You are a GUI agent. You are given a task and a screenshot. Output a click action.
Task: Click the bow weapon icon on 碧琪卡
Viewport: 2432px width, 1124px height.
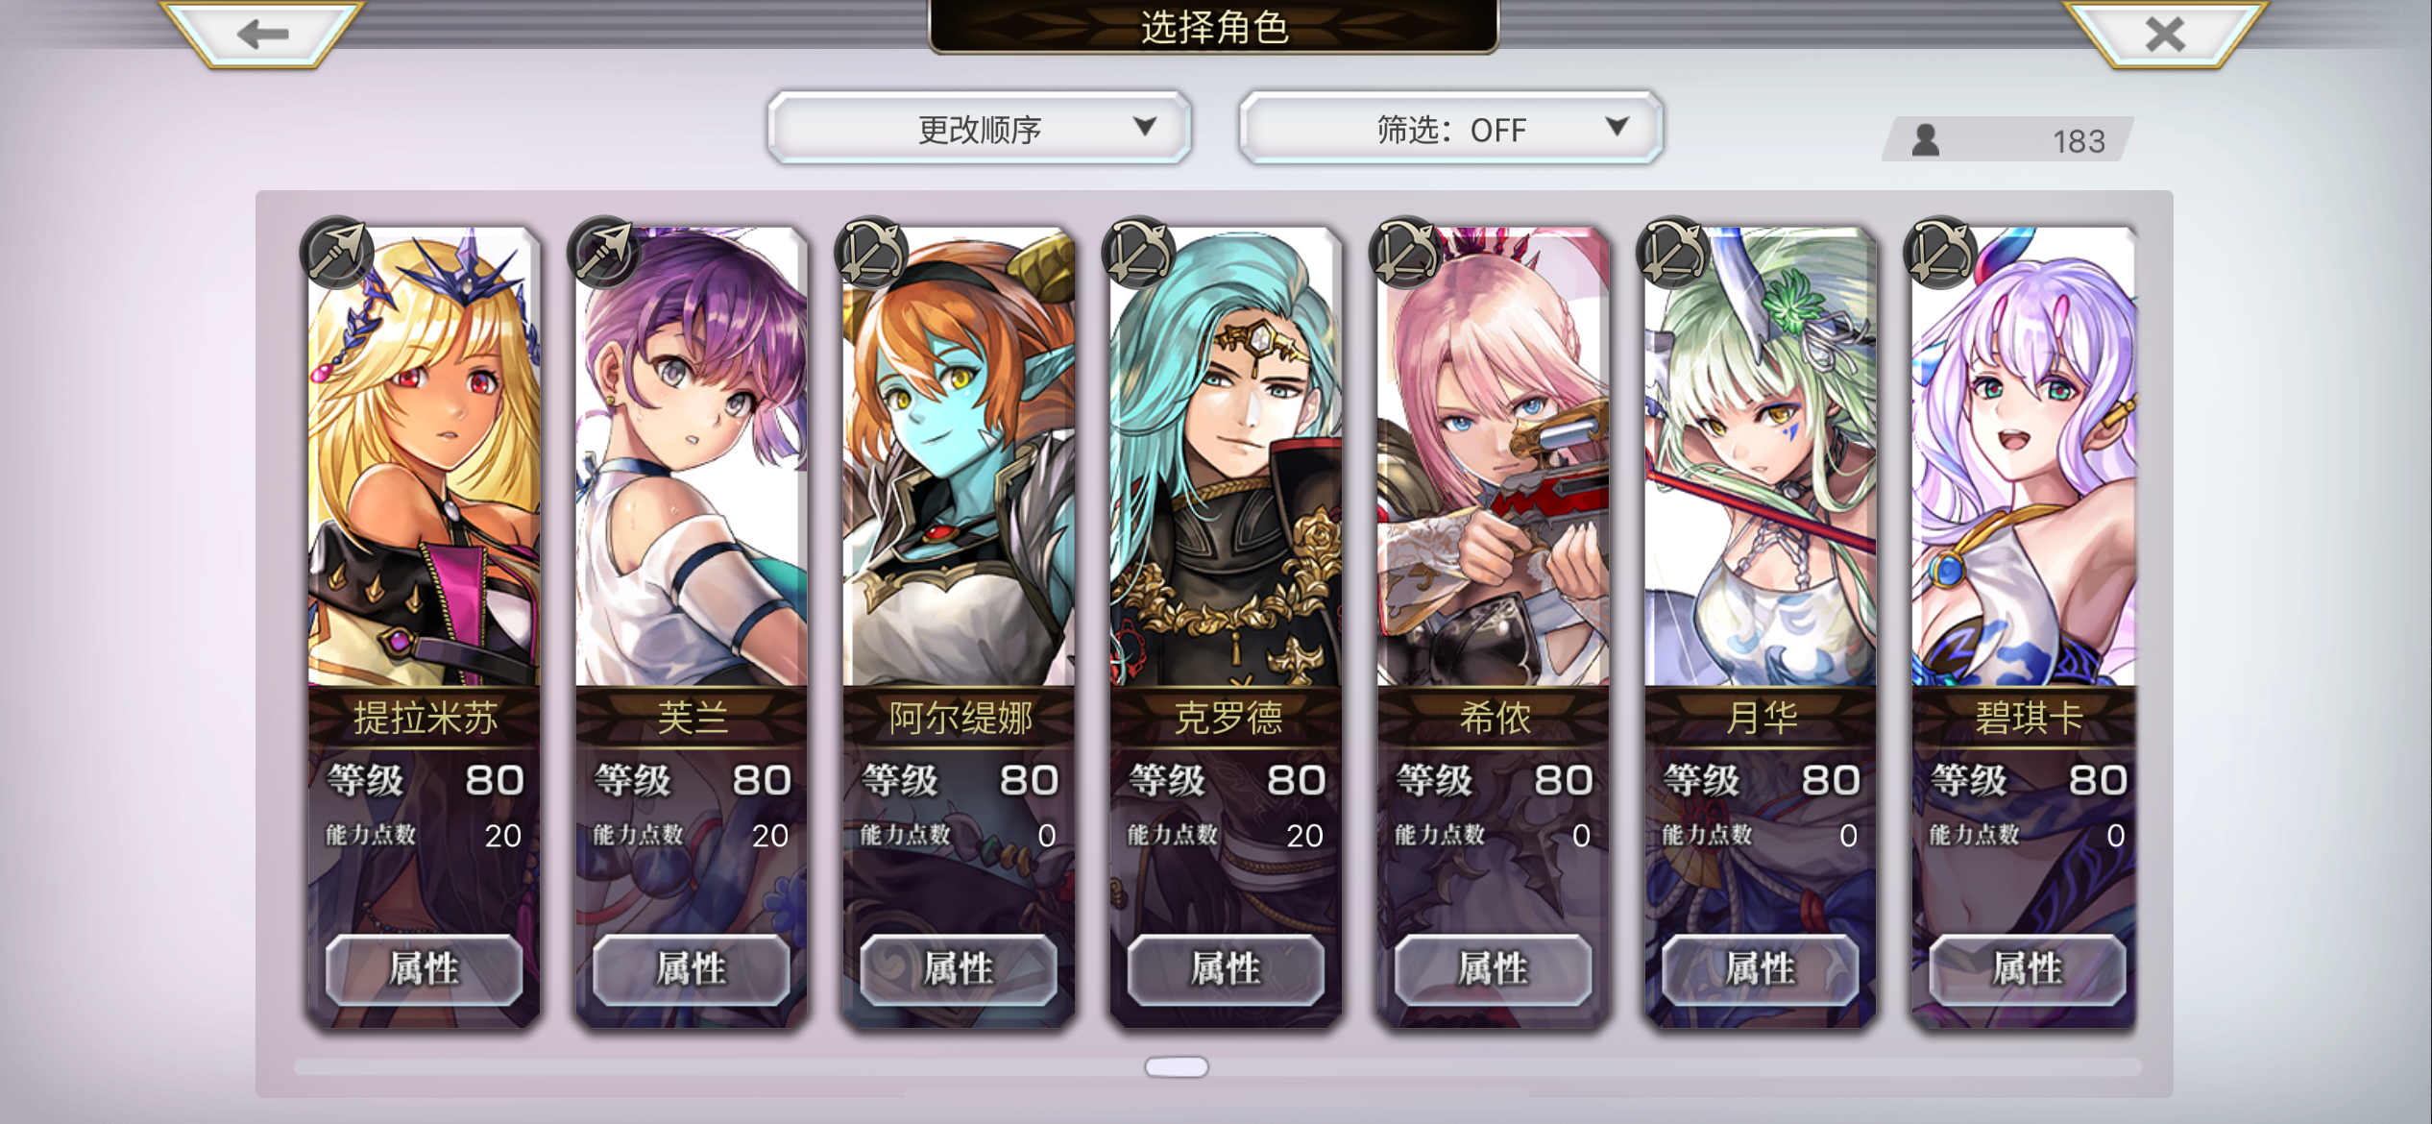pyautogui.click(x=1940, y=252)
